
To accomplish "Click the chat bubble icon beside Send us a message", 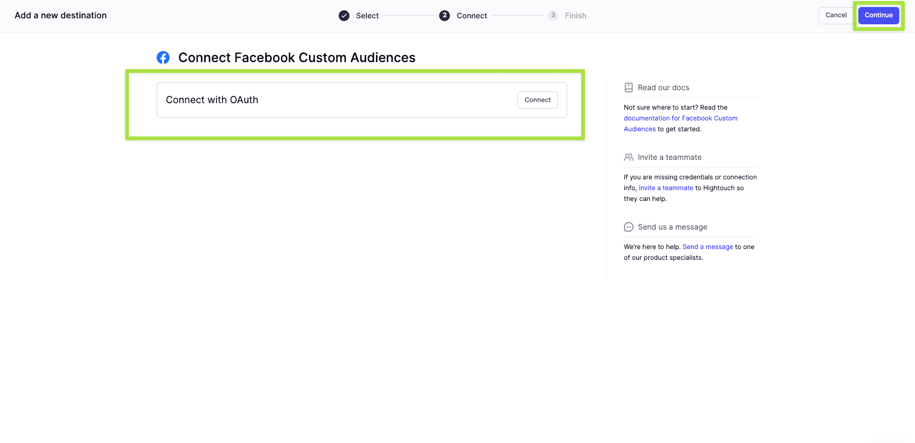I will [629, 227].
